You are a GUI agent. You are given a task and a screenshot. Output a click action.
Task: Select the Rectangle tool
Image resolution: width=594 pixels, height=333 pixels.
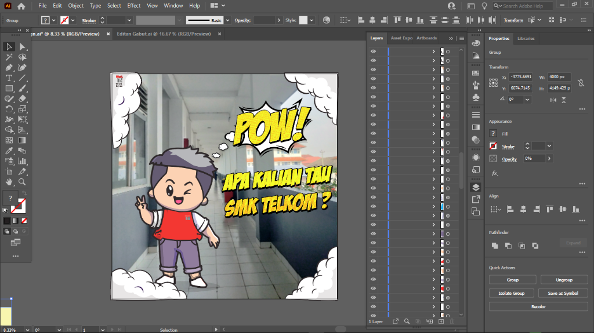(9, 89)
